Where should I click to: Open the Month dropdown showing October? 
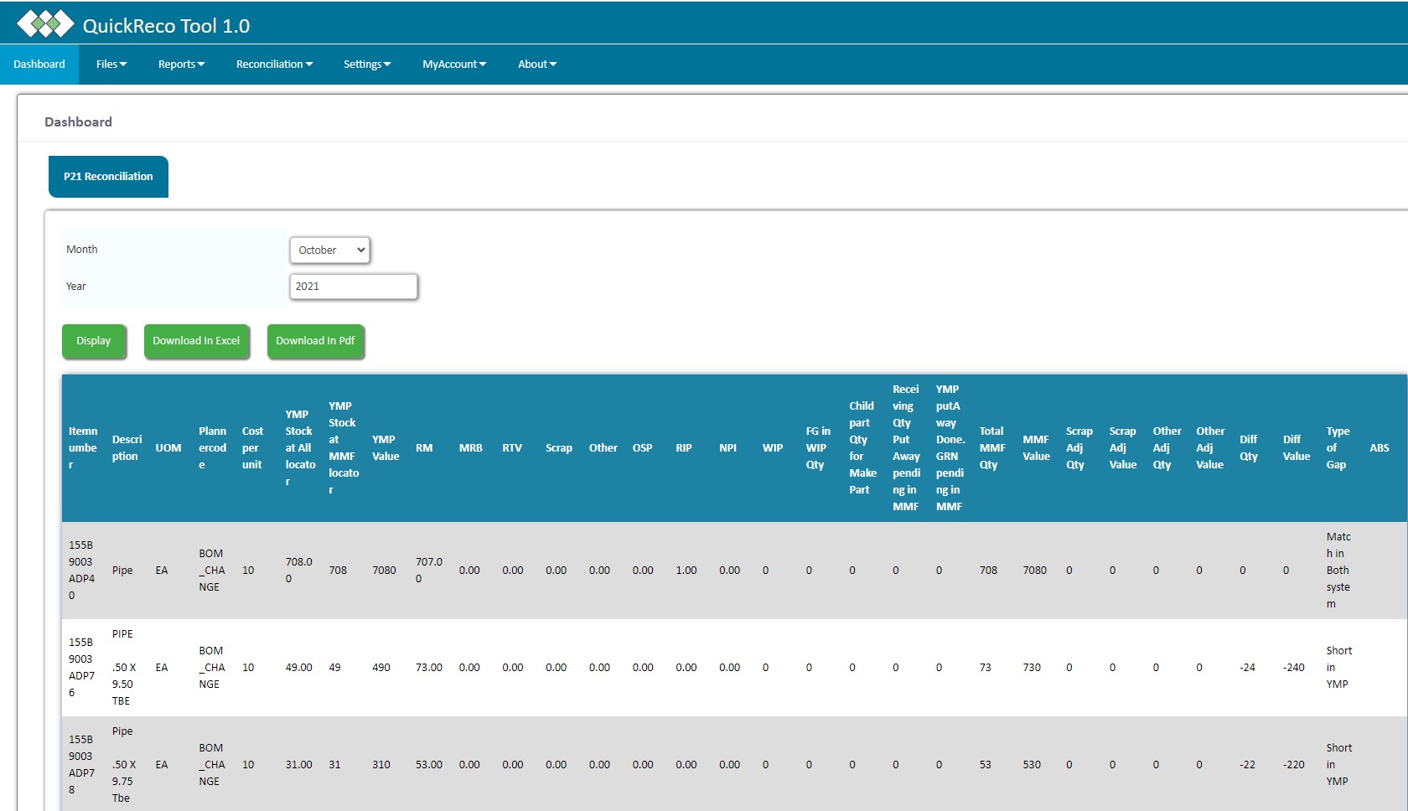tap(330, 250)
